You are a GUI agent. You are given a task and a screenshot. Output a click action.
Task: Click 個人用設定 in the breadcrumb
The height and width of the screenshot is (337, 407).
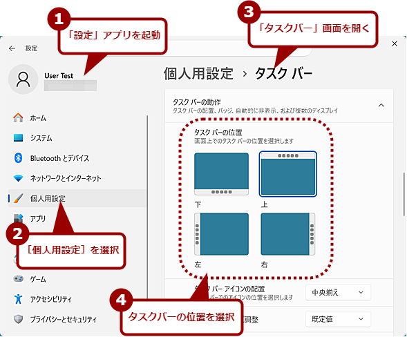click(x=198, y=74)
